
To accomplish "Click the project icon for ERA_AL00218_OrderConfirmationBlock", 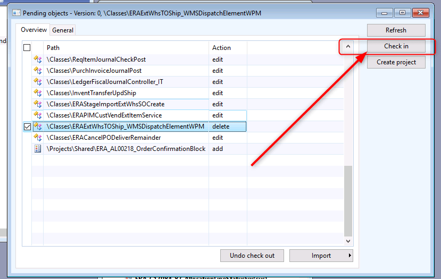I will coord(38,149).
